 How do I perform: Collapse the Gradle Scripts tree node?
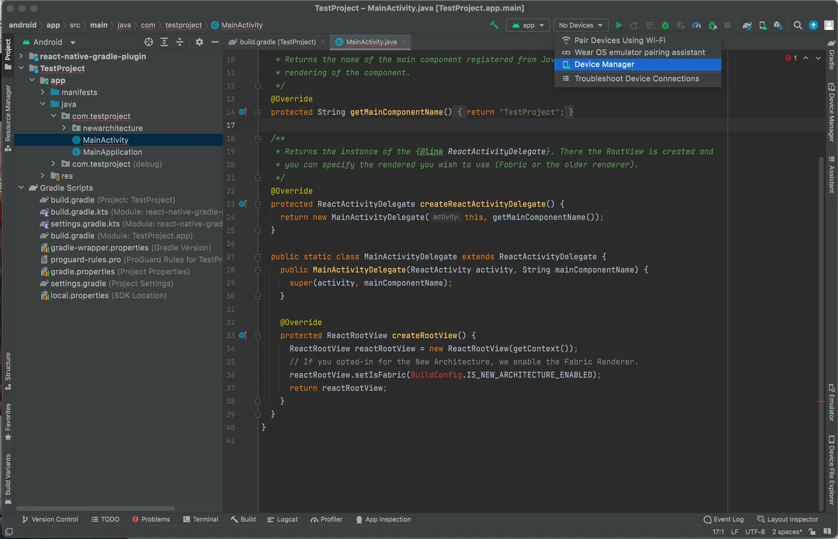[x=21, y=188]
